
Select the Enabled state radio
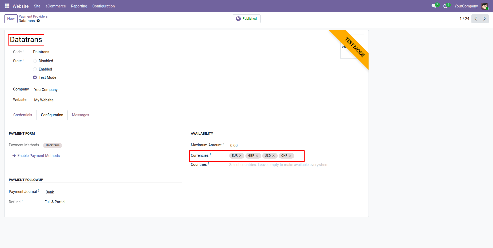[35, 69]
